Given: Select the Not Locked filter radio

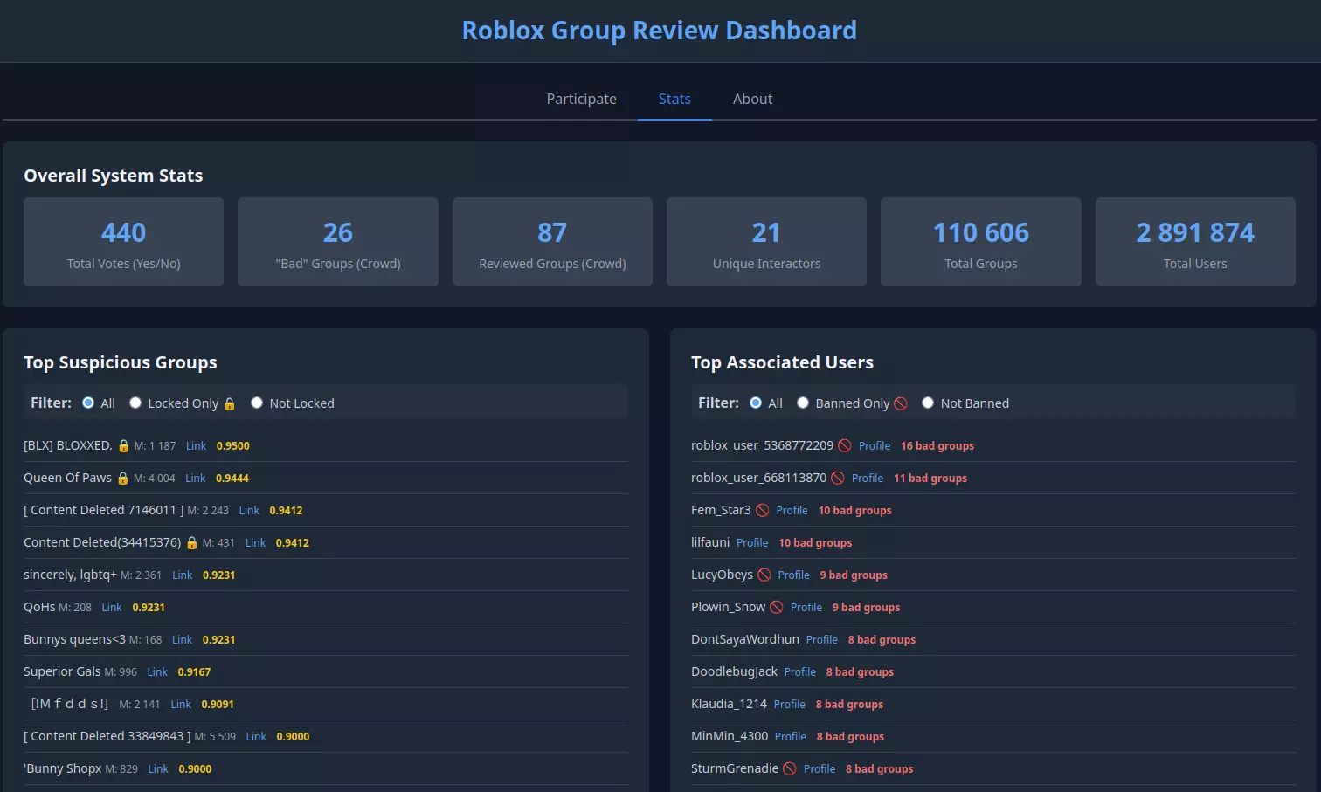Looking at the screenshot, I should pos(257,403).
